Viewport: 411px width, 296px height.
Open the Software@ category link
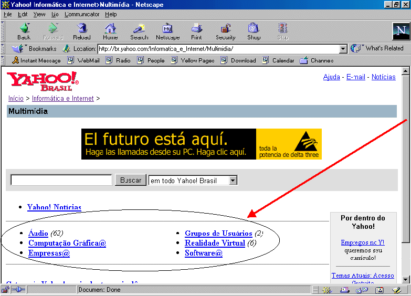[204, 253]
